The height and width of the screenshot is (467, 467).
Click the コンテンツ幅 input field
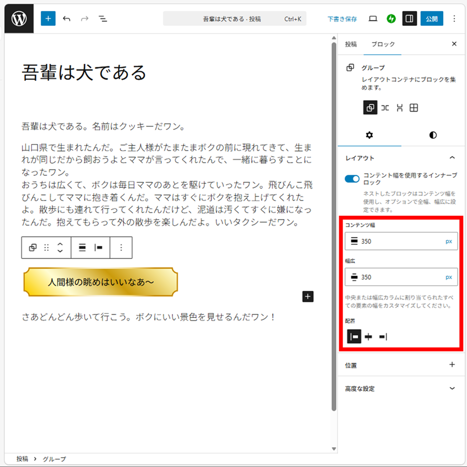pyautogui.click(x=399, y=242)
